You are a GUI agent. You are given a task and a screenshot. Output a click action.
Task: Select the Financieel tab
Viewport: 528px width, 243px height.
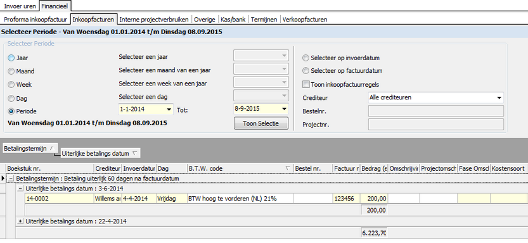(55, 6)
